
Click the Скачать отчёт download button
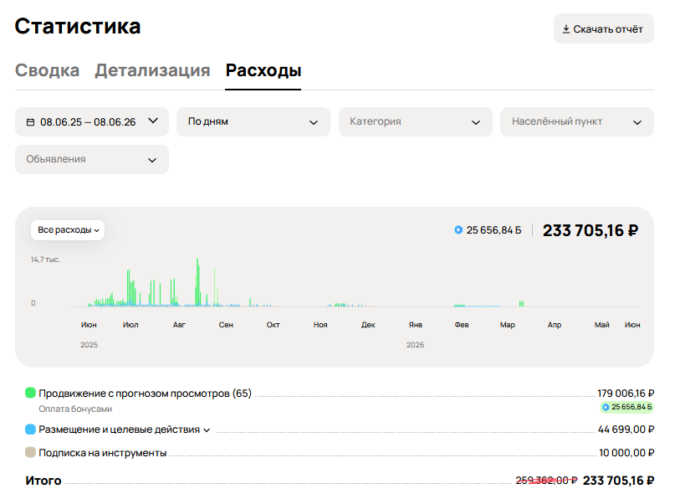603,28
